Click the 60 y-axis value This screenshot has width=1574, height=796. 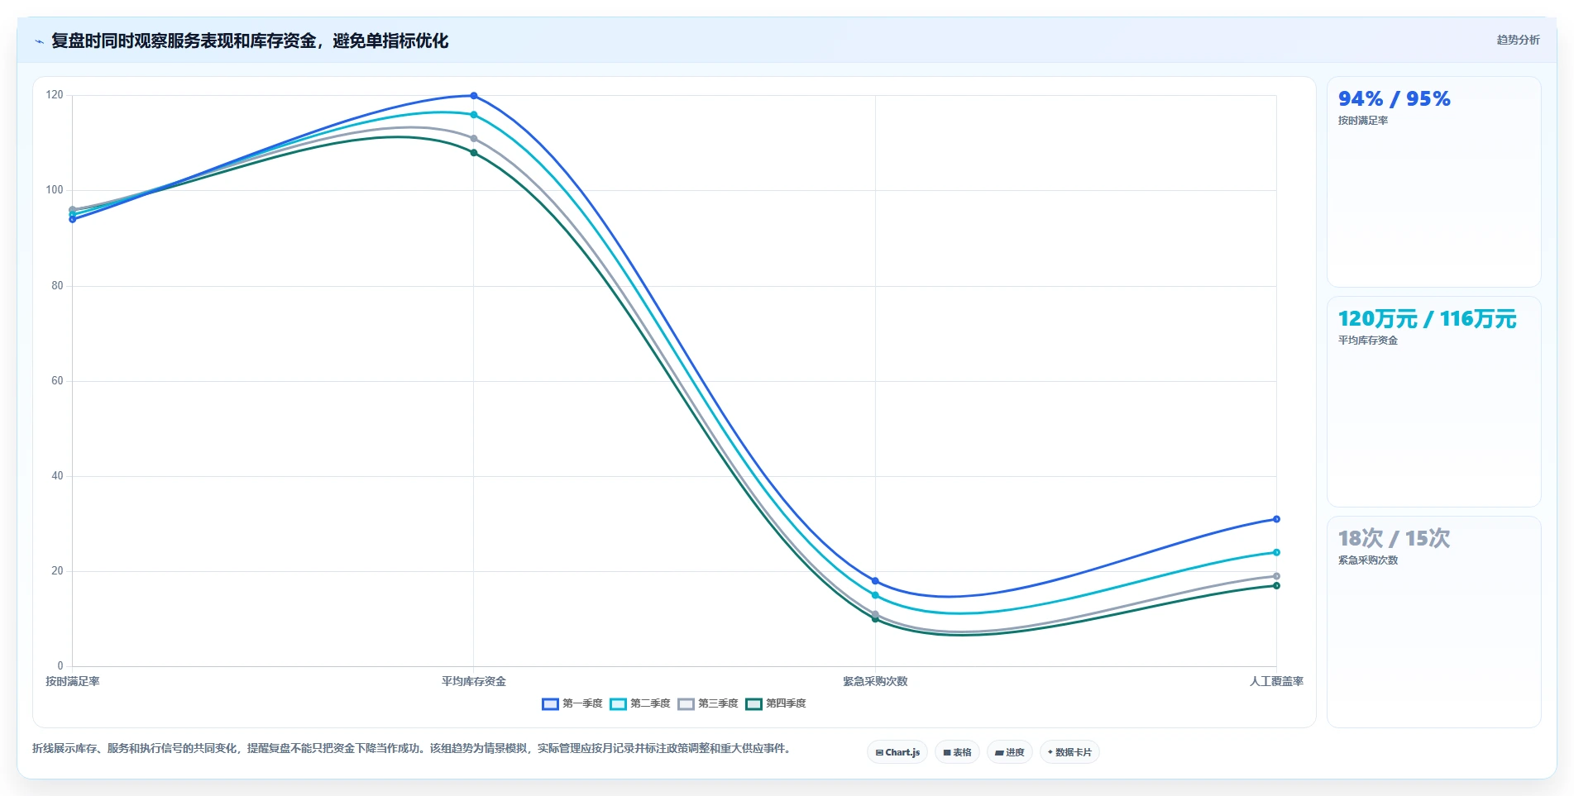pyautogui.click(x=57, y=381)
